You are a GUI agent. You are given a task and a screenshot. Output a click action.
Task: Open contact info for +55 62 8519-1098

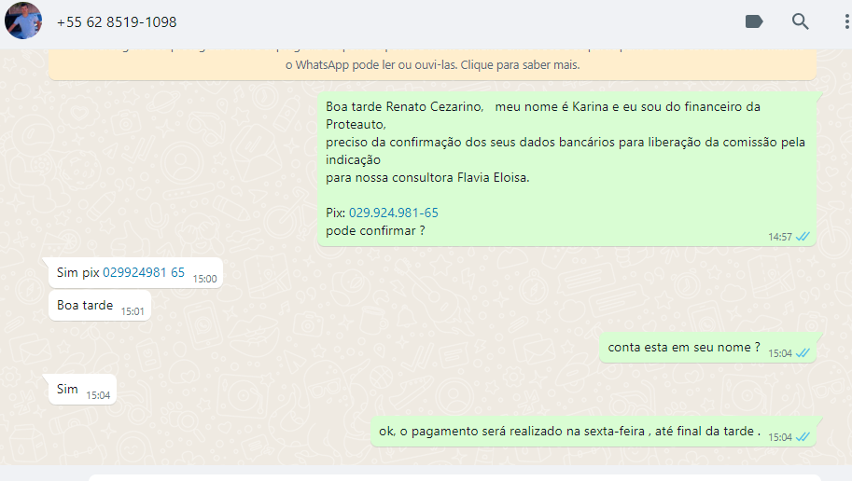tap(117, 21)
